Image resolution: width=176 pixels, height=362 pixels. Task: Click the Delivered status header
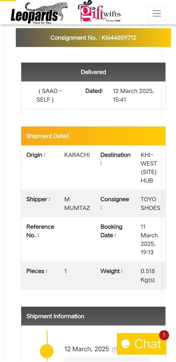pyautogui.click(x=93, y=72)
